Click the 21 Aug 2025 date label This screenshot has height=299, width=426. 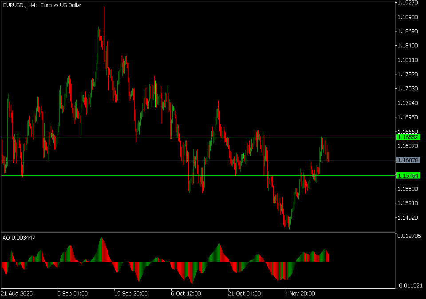click(16, 293)
